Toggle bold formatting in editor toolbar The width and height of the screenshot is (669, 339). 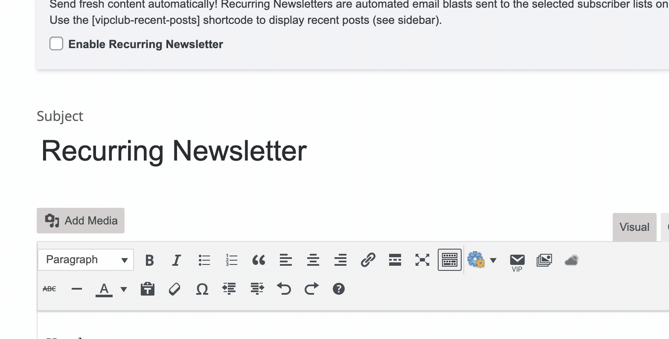click(149, 260)
